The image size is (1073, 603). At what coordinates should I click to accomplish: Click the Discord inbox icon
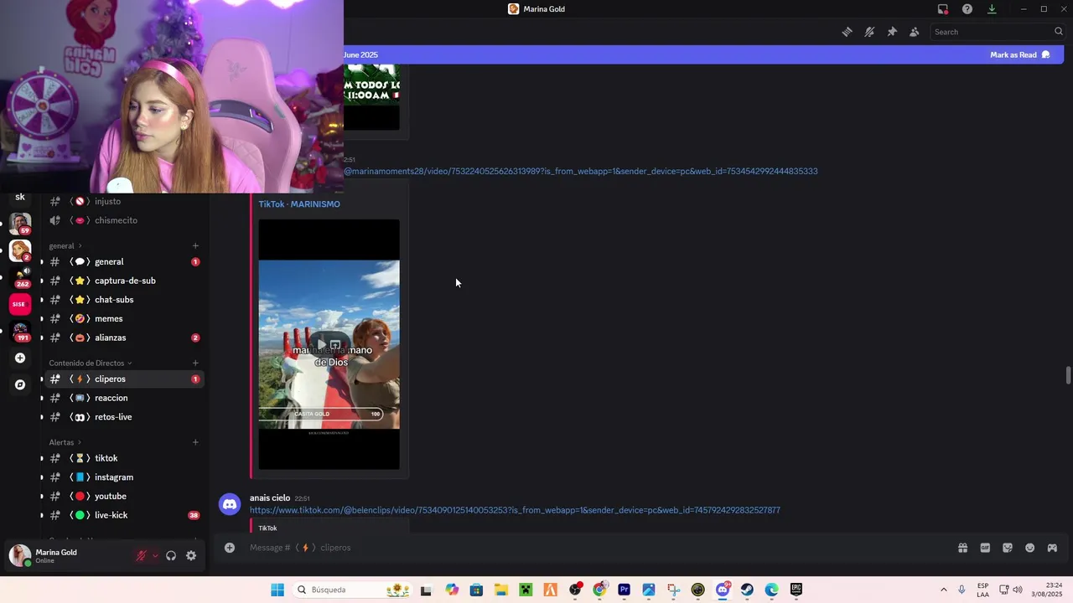coord(943,9)
